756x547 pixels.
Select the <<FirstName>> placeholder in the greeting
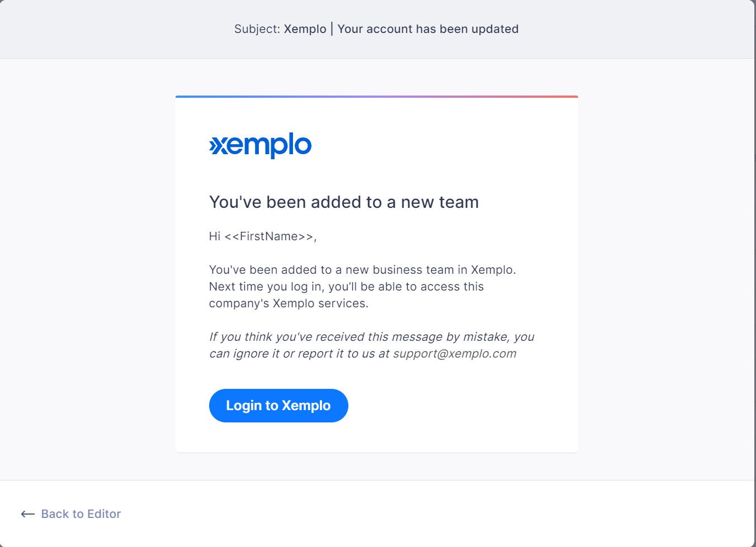[x=269, y=236]
